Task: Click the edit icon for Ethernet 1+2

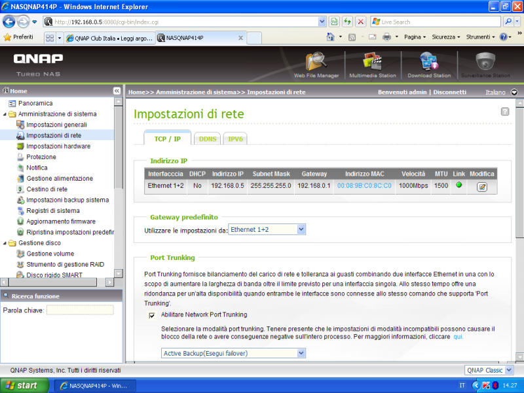Action: pos(482,187)
